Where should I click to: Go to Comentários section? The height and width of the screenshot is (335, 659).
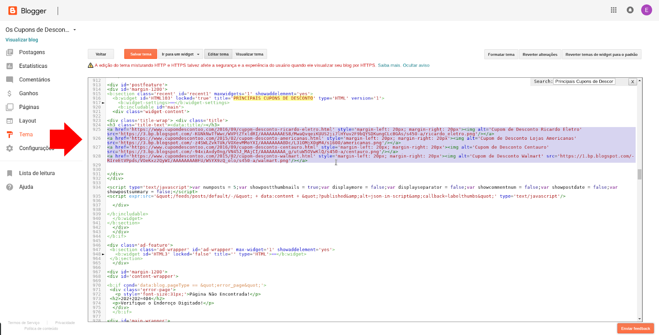pos(35,80)
